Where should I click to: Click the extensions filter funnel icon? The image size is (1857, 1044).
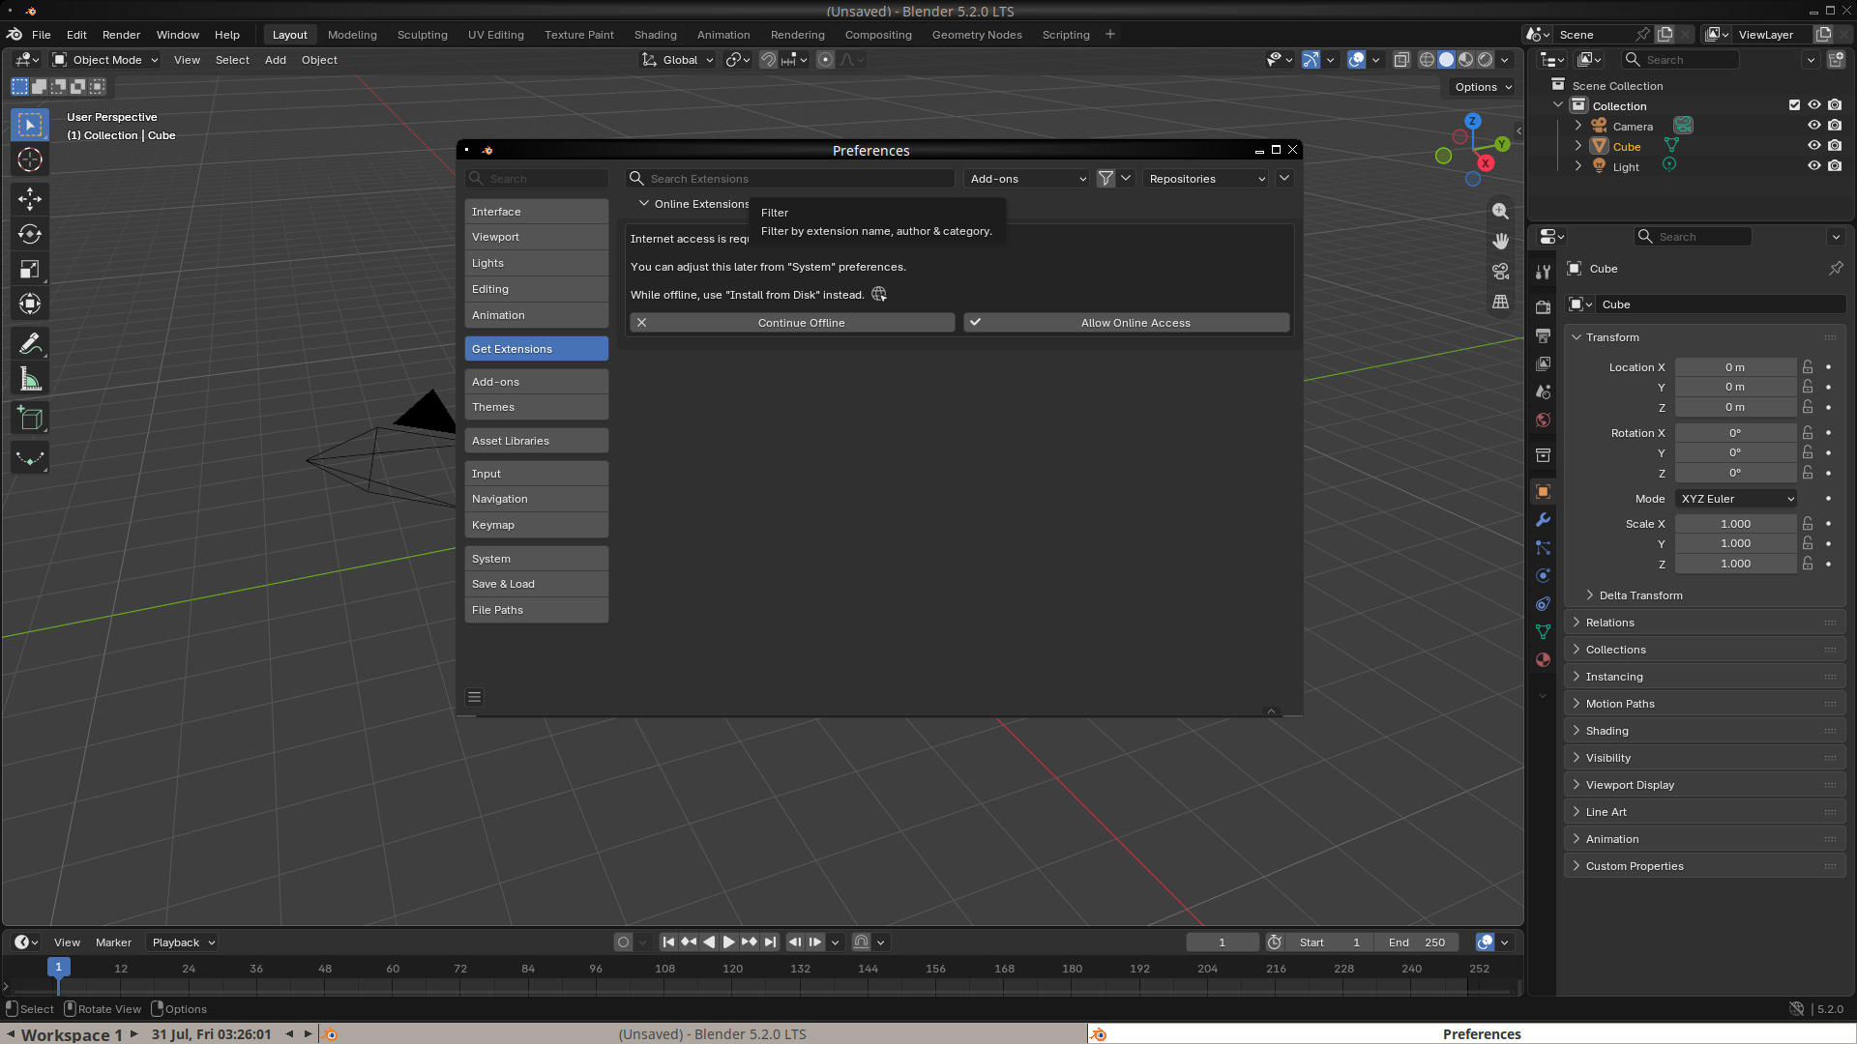1105,179
